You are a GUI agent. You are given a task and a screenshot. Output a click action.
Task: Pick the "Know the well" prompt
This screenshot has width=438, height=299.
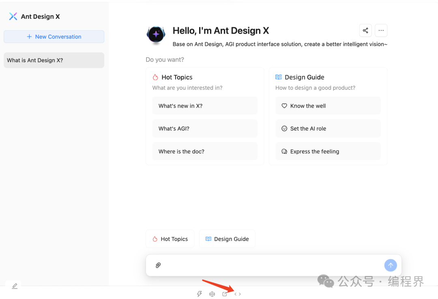tap(328, 105)
